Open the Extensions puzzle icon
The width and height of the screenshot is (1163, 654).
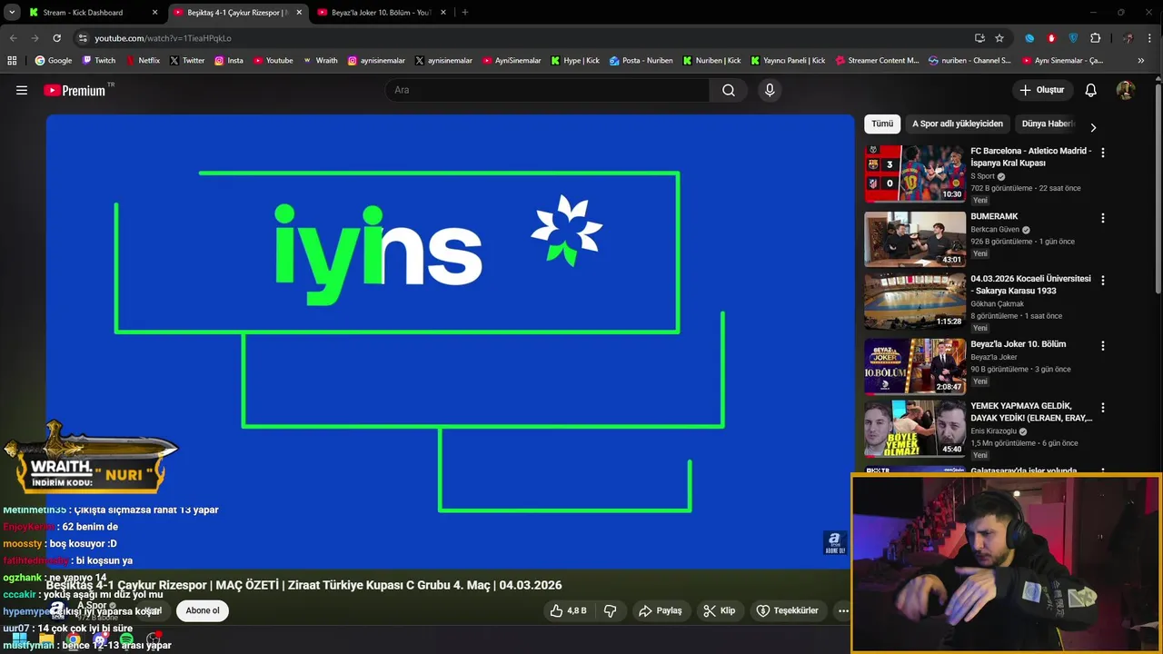[1095, 38]
